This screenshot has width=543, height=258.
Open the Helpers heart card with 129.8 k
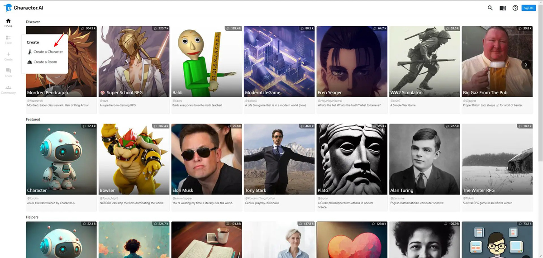(x=352, y=240)
